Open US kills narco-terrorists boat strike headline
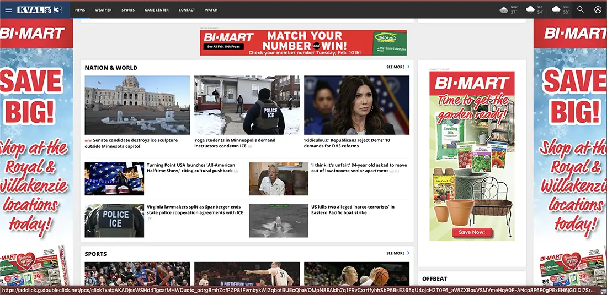The height and width of the screenshot is (295, 607). coord(353,210)
